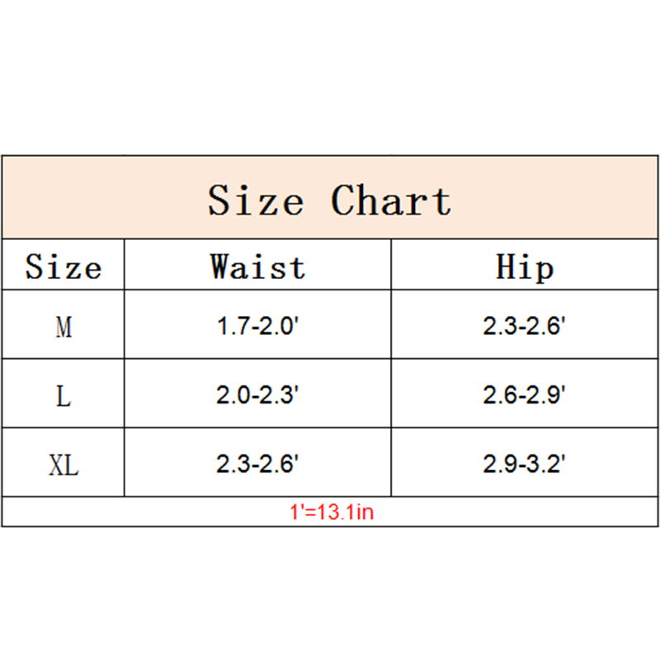The height and width of the screenshot is (660, 660).
Task: Select waist value 2.3-2.6' in XL row
Action: tap(257, 465)
